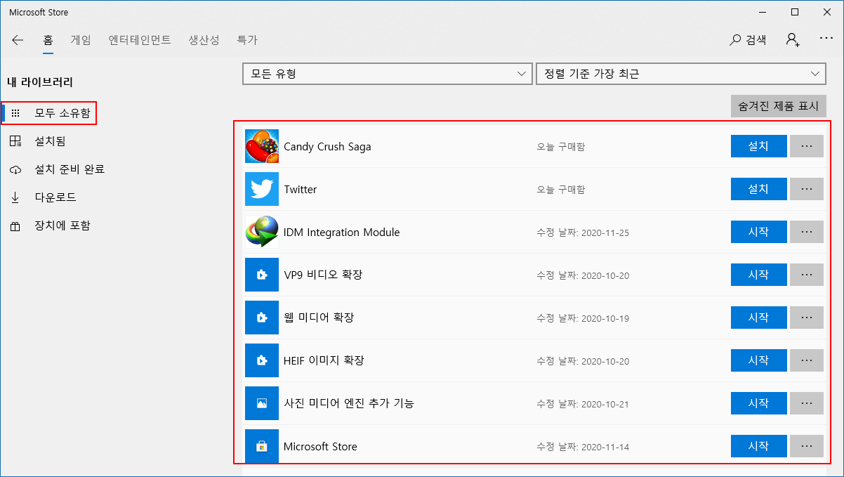This screenshot has width=844, height=477.
Task: Click the 모두 소유함 grid icon
Action: pos(15,113)
